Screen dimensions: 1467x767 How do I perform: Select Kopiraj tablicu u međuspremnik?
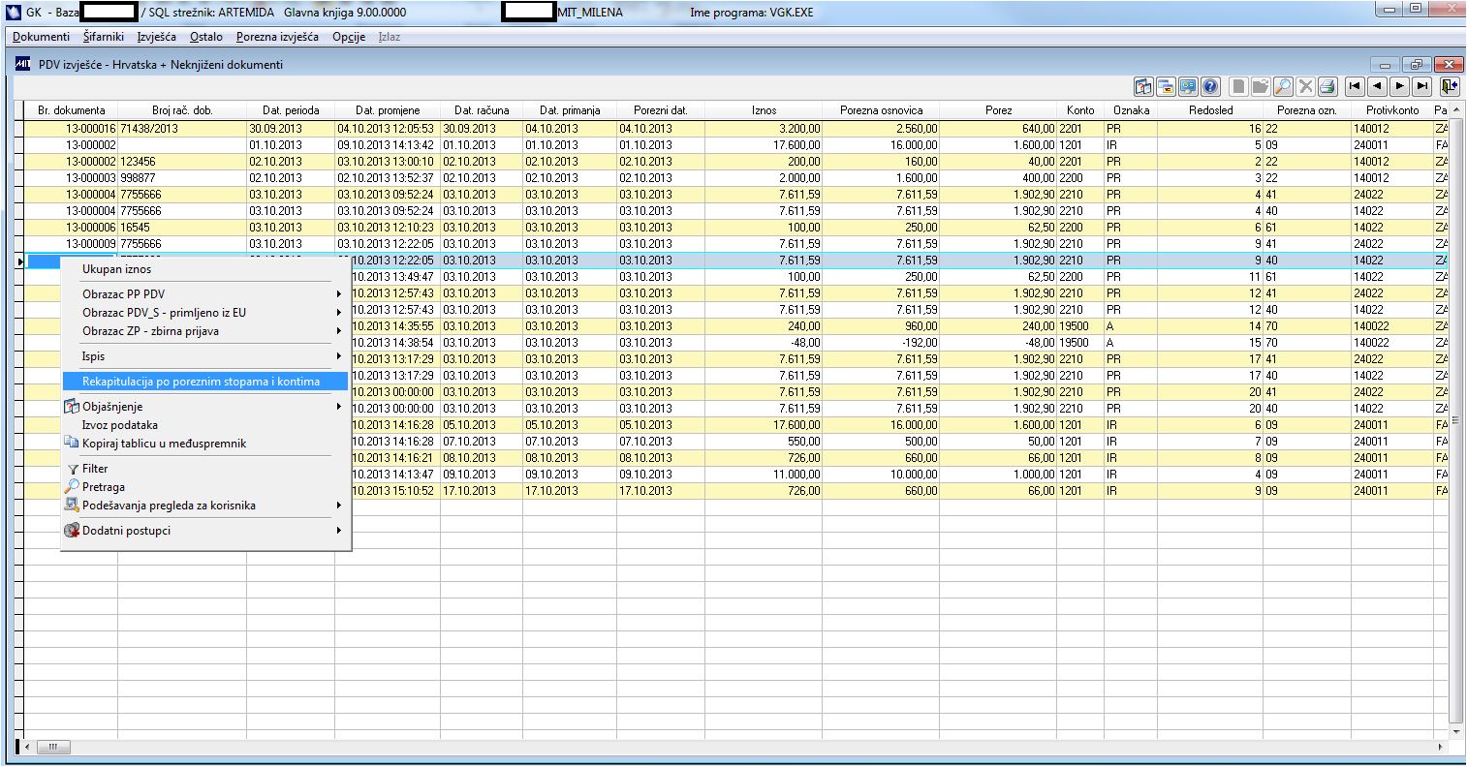[205, 444]
